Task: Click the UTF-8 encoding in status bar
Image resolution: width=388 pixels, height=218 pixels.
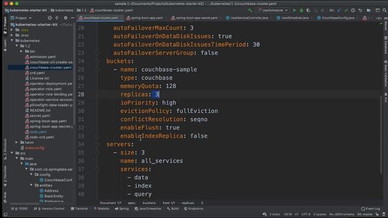Action: [306, 214]
